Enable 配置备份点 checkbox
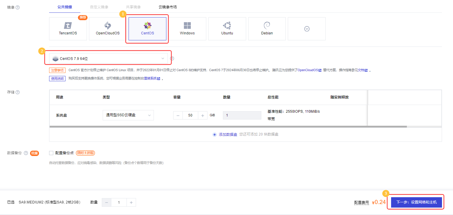 click(x=51, y=153)
